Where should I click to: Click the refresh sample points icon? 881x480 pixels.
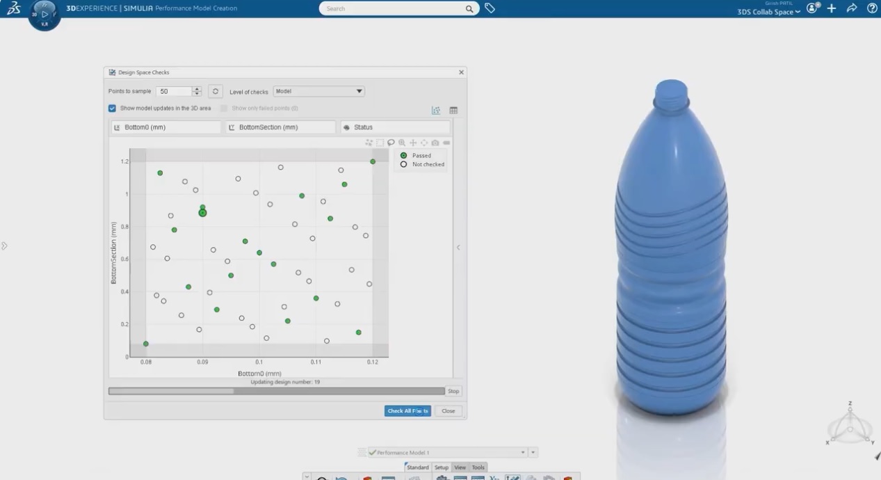coord(216,91)
